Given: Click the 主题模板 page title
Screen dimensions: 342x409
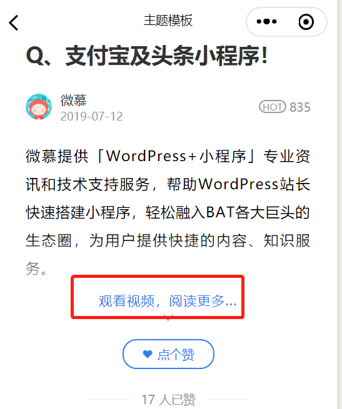Looking at the screenshot, I should click(x=168, y=21).
